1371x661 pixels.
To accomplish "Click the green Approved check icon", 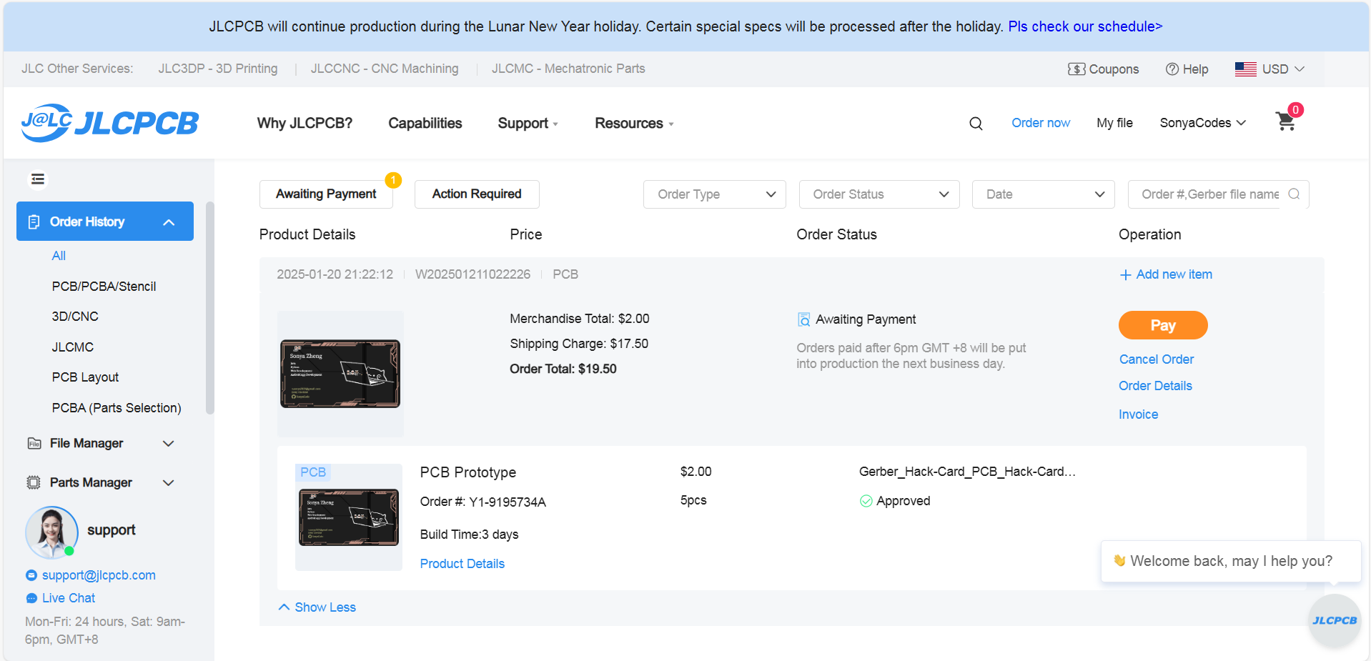I will tap(866, 501).
